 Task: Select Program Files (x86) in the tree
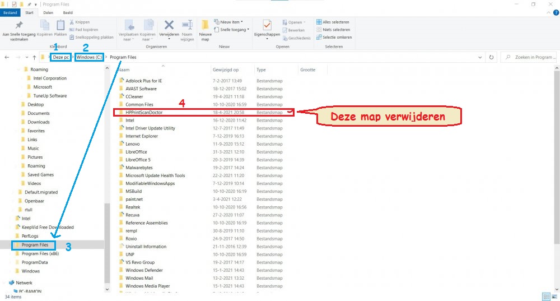40,253
